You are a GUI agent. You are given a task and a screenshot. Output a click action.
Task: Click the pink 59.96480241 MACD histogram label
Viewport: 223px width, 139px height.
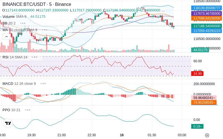pos(204,98)
